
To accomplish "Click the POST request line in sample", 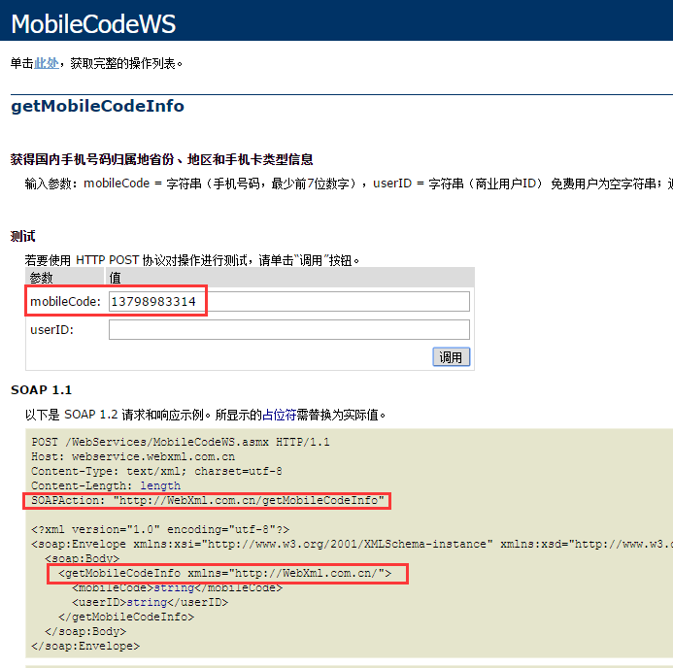I will (180, 442).
